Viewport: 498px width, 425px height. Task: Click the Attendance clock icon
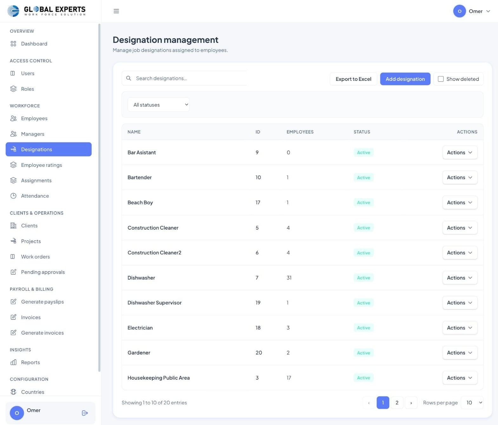coord(13,196)
